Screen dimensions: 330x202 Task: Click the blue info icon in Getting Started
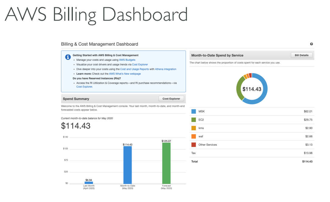point(68,57)
